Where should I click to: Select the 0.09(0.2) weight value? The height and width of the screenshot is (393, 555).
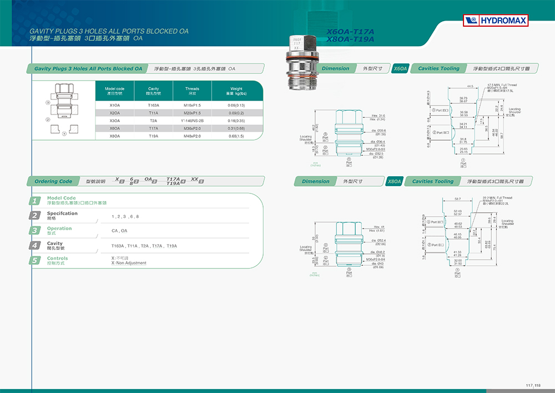pos(236,113)
